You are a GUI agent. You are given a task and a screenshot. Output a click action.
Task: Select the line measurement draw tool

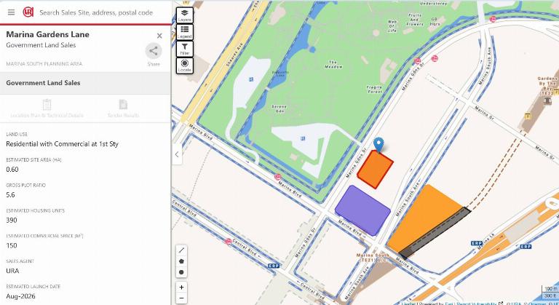(x=181, y=250)
